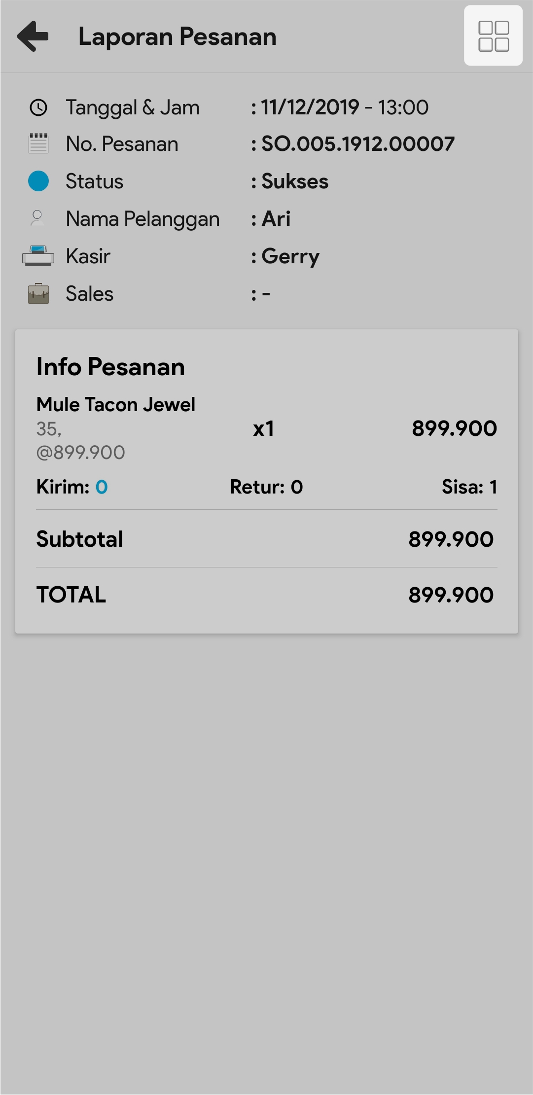
Task: Click the TOTAL amount 899.900
Action: (x=451, y=595)
